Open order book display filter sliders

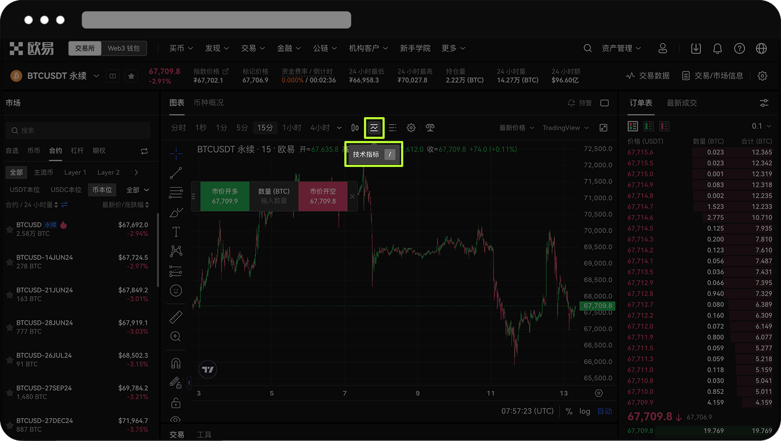click(764, 103)
